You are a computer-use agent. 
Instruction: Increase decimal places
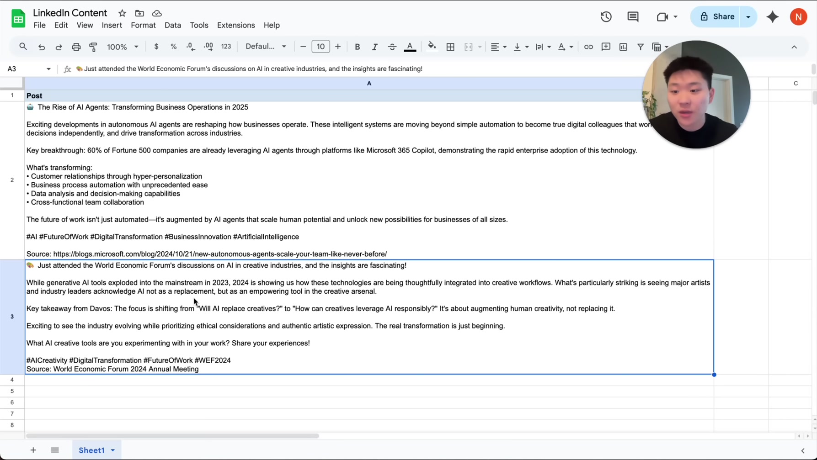coord(208,47)
